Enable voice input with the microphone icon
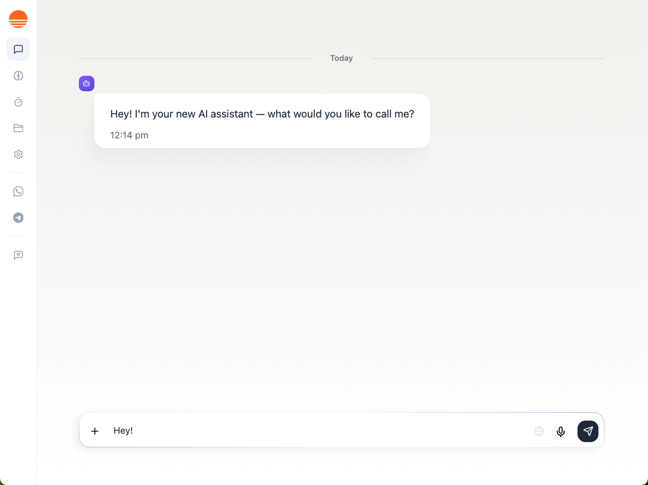The width and height of the screenshot is (648, 485). pos(560,431)
